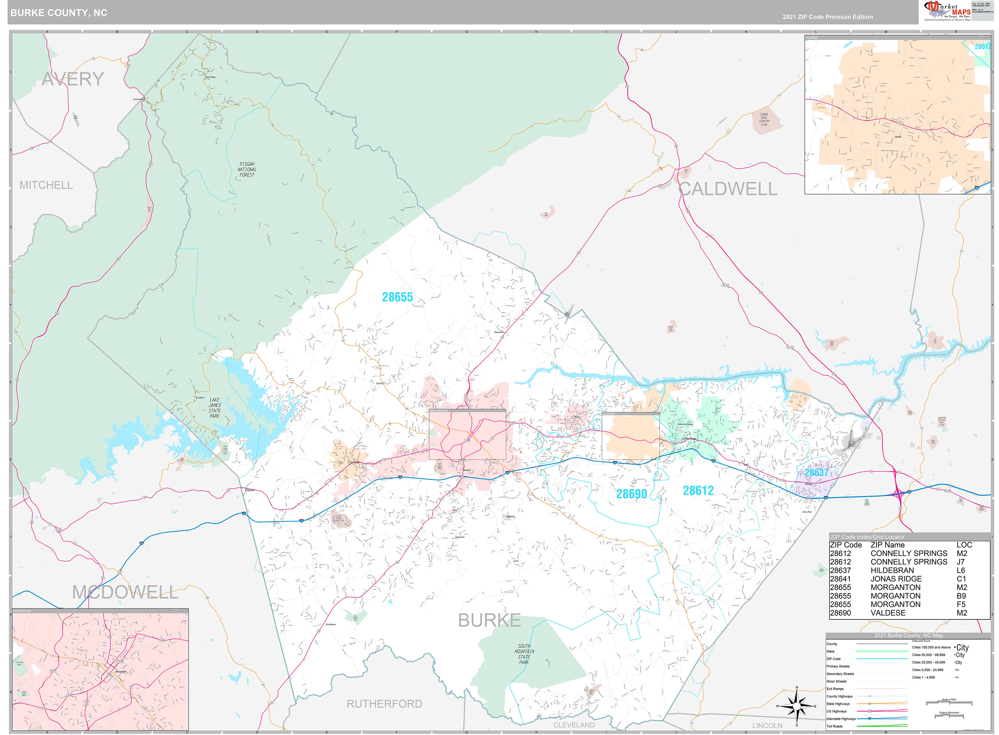Click the 'ZIP Code Index/Grid Locator' heading
Screen dimensions: 999x735
[867, 537]
